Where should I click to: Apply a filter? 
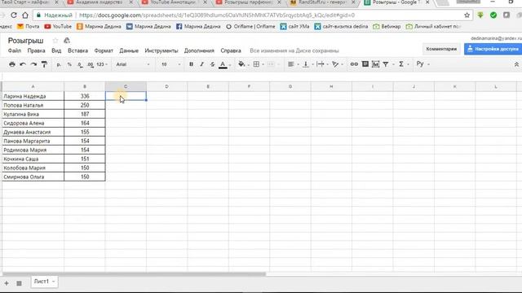pyautogui.click(x=386, y=64)
